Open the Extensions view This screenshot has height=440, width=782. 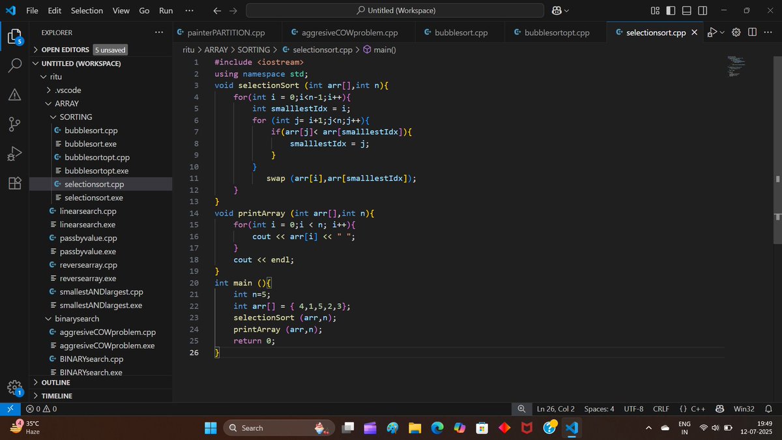15,184
